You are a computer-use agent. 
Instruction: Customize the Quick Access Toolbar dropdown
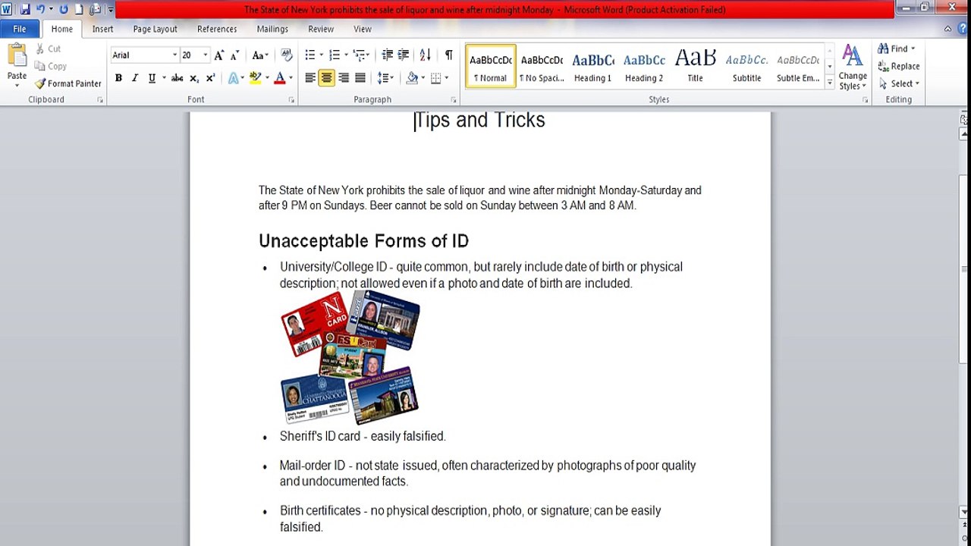(111, 10)
